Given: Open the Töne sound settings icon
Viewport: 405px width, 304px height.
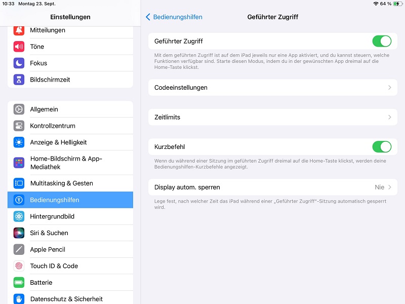Looking at the screenshot, I should click(19, 47).
